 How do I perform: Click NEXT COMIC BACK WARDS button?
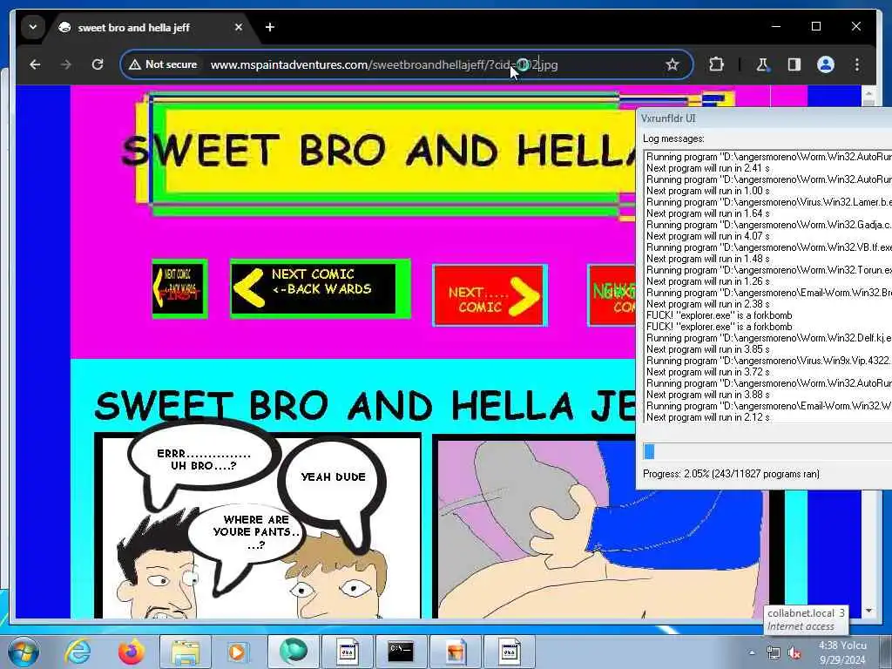coord(320,287)
